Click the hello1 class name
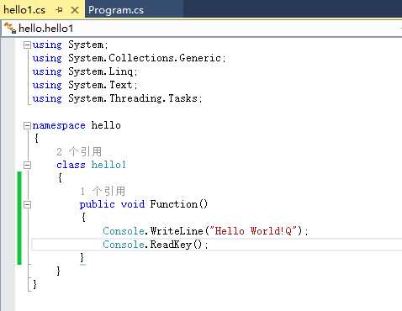 108,165
